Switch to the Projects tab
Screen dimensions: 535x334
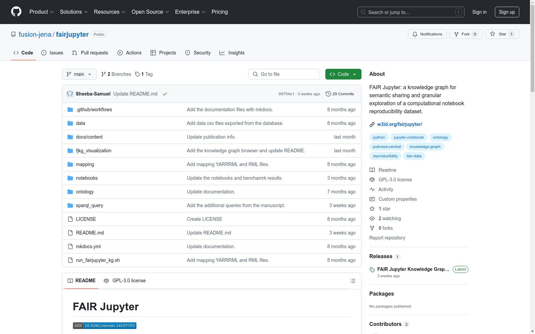163,53
